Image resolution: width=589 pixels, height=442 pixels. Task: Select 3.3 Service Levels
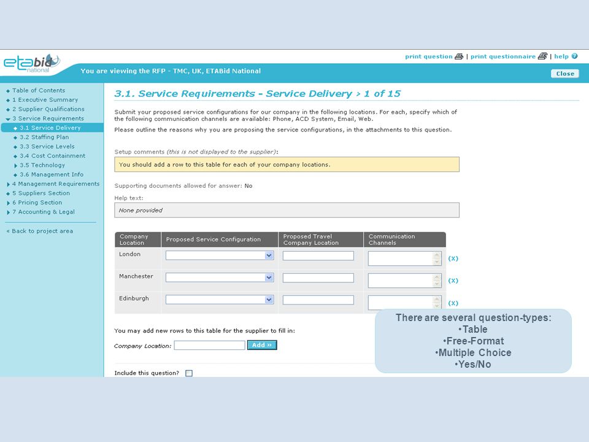[x=47, y=147]
